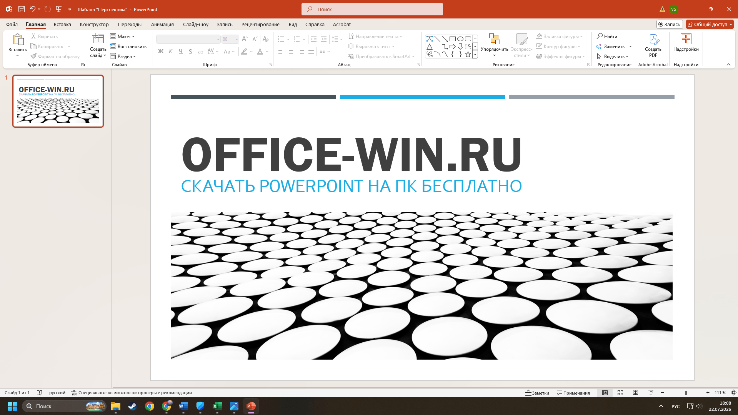This screenshot has height=415, width=738.
Task: Toggle italic (К) formatting
Action: pos(170,52)
